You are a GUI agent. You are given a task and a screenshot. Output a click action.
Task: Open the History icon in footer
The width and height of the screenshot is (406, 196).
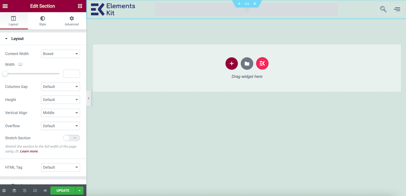pyautogui.click(x=25, y=190)
